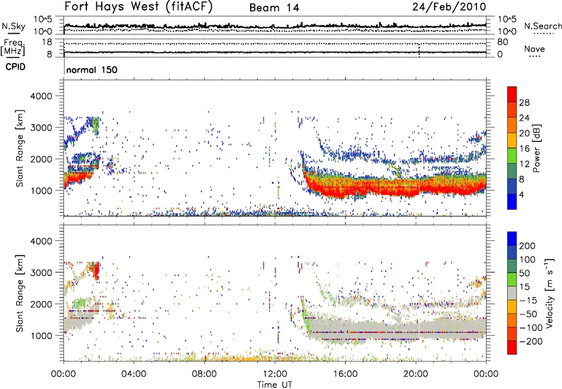Image resolution: width=562 pixels, height=389 pixels.
Task: Click '1000' tick on power panel axis
Action: pos(41,190)
